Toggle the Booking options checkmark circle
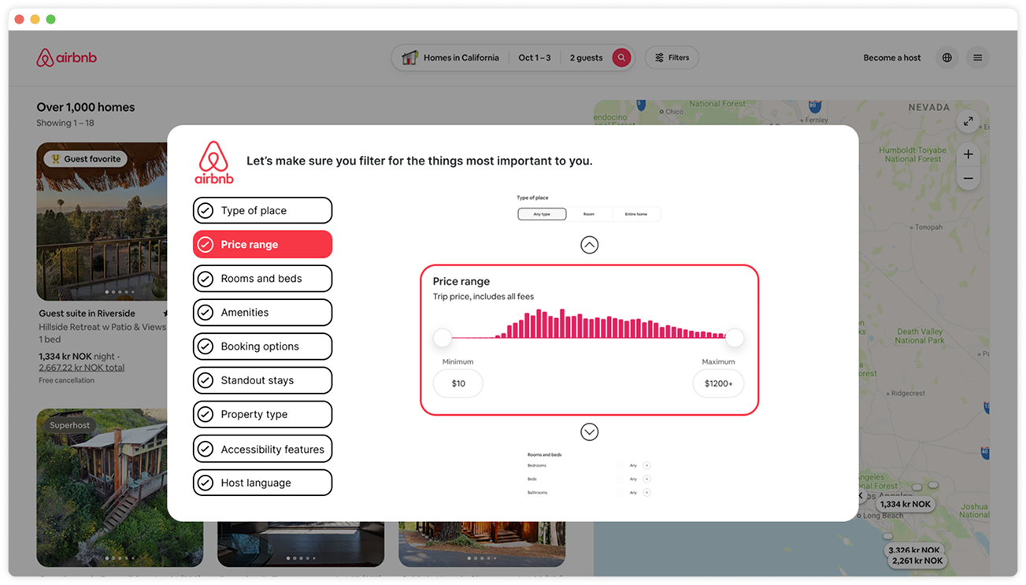 pyautogui.click(x=206, y=346)
